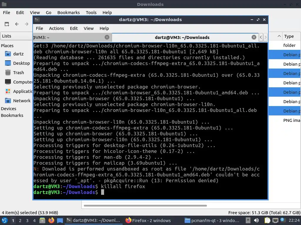The width and height of the screenshot is (301, 225).
Task: Open the terminal's Edit menu
Action: coord(74,28)
